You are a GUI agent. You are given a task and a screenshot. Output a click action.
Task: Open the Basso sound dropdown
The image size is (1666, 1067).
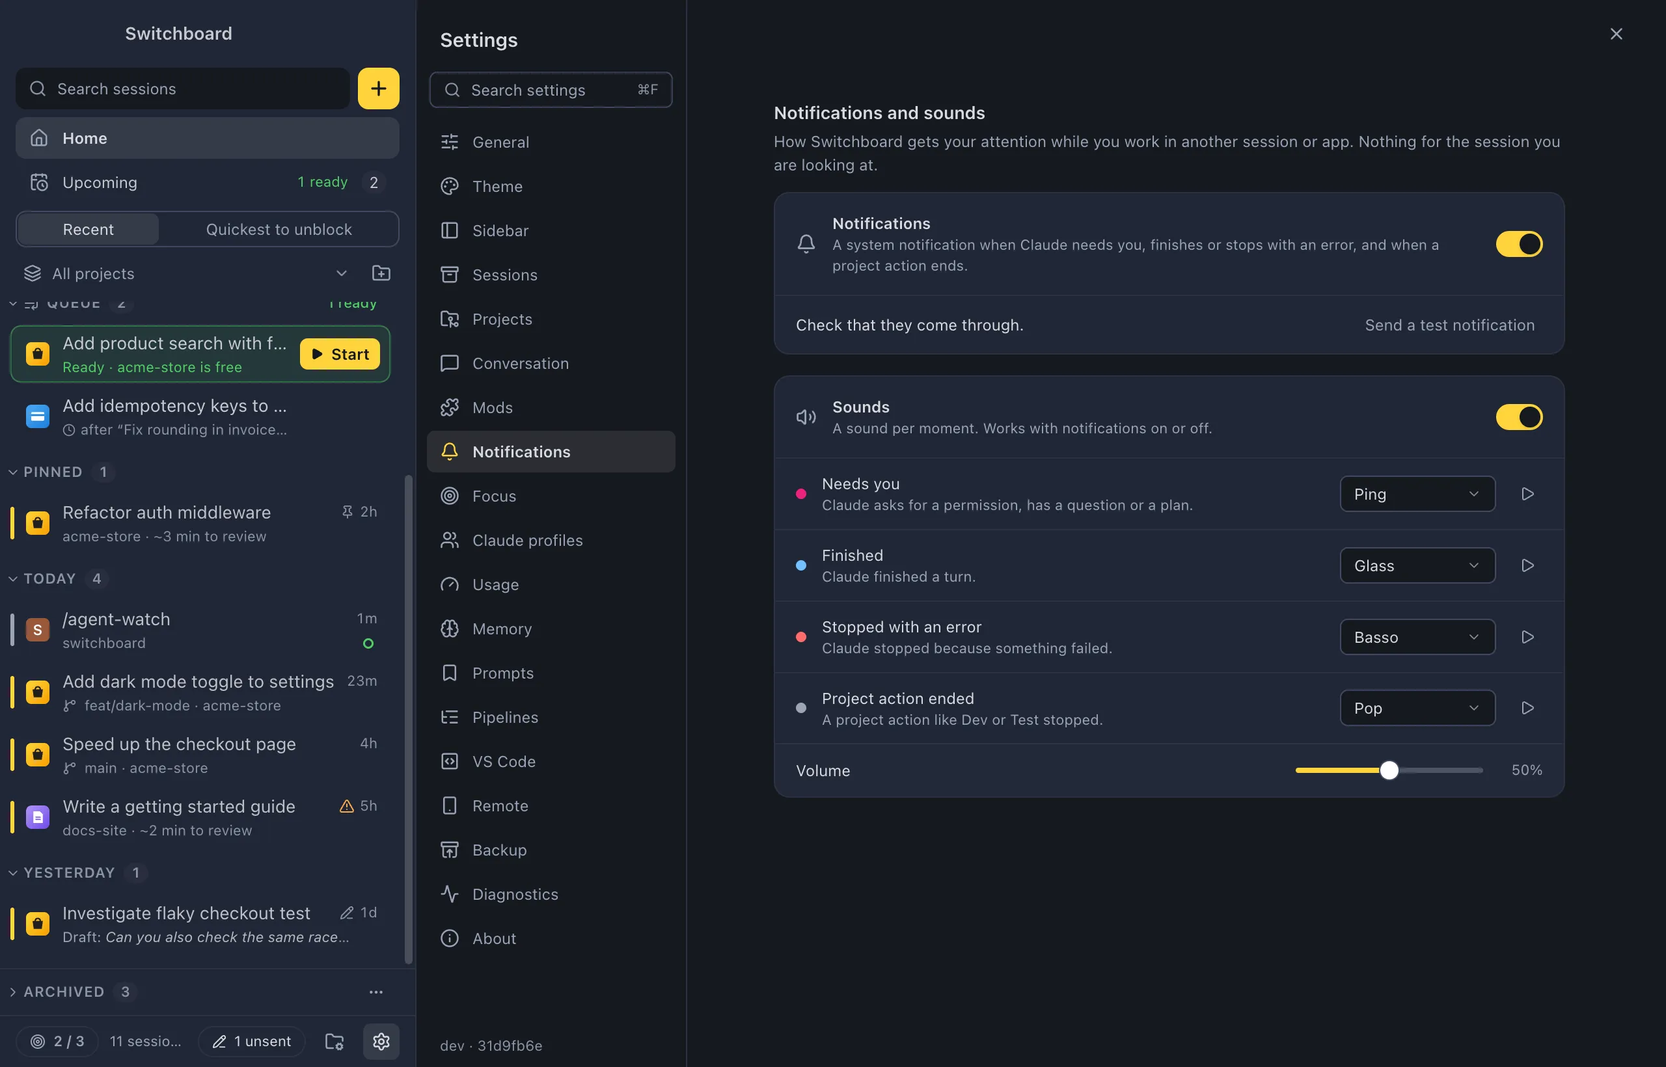[1417, 637]
